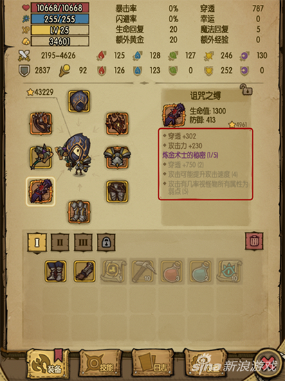Open the 装备 equipment tab
The width and height of the screenshot is (285, 381).
click(48, 364)
